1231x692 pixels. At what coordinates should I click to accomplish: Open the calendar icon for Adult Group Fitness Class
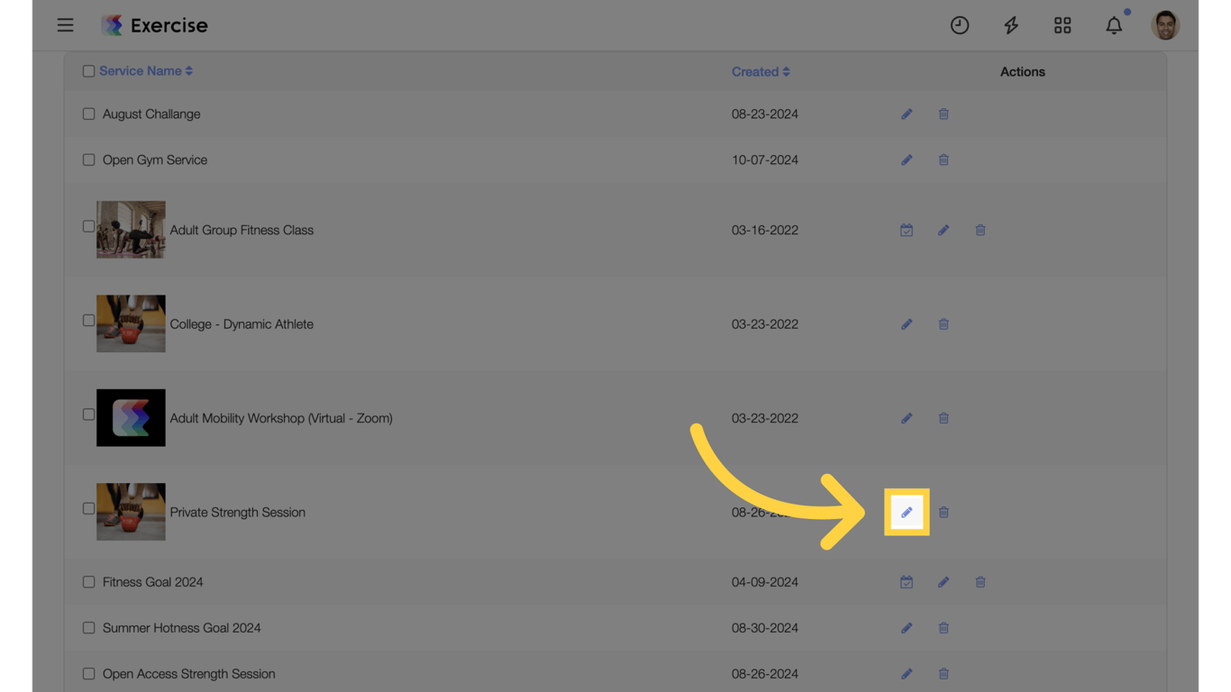(x=907, y=230)
